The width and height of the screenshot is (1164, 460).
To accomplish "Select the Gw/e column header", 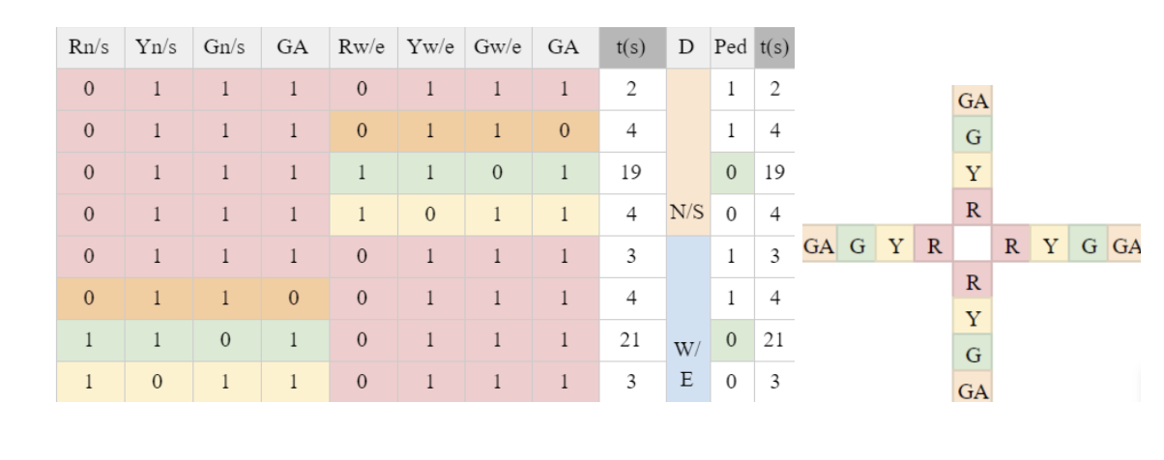I will click(x=497, y=49).
